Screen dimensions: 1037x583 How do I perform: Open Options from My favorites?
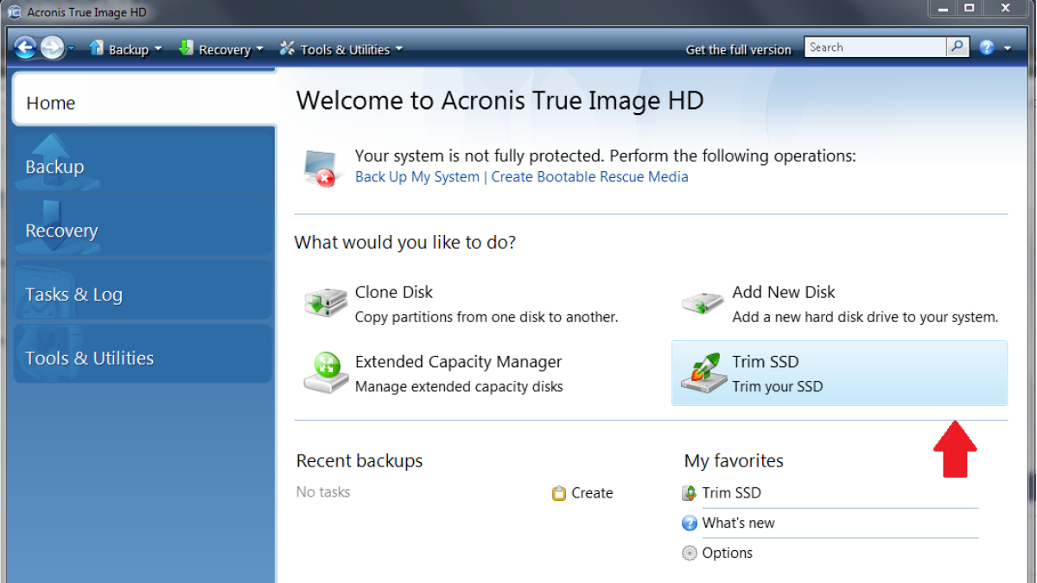727,554
